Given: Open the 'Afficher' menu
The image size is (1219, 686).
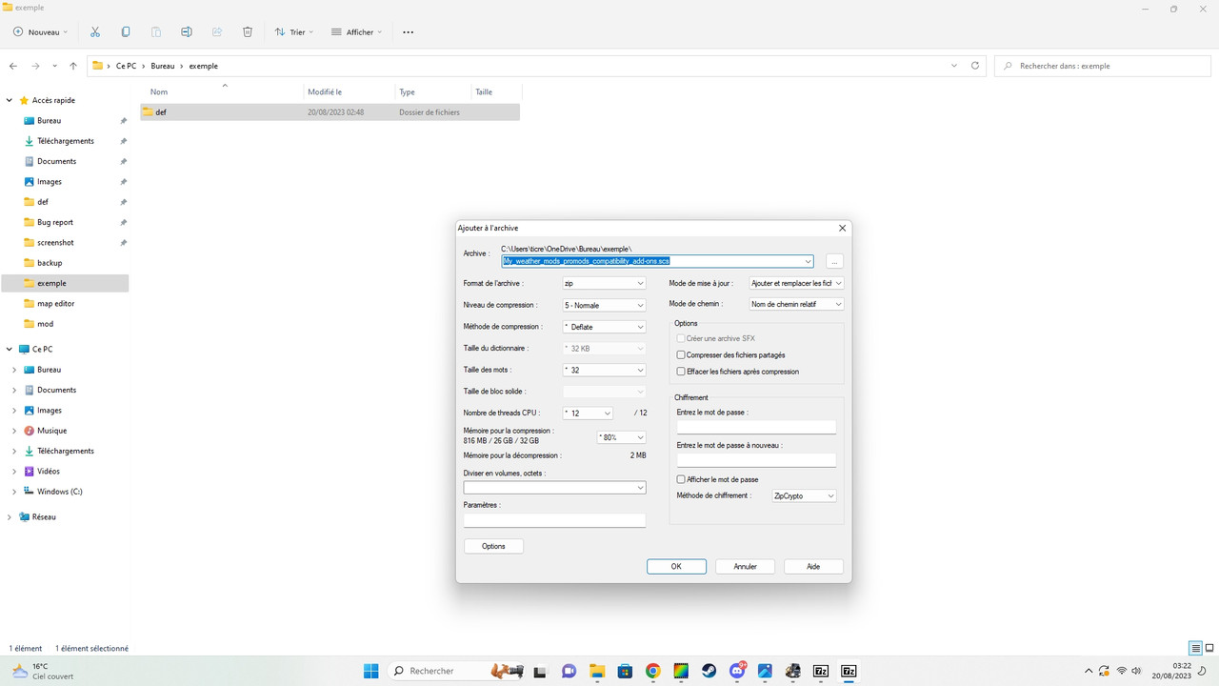Looking at the screenshot, I should 356,31.
